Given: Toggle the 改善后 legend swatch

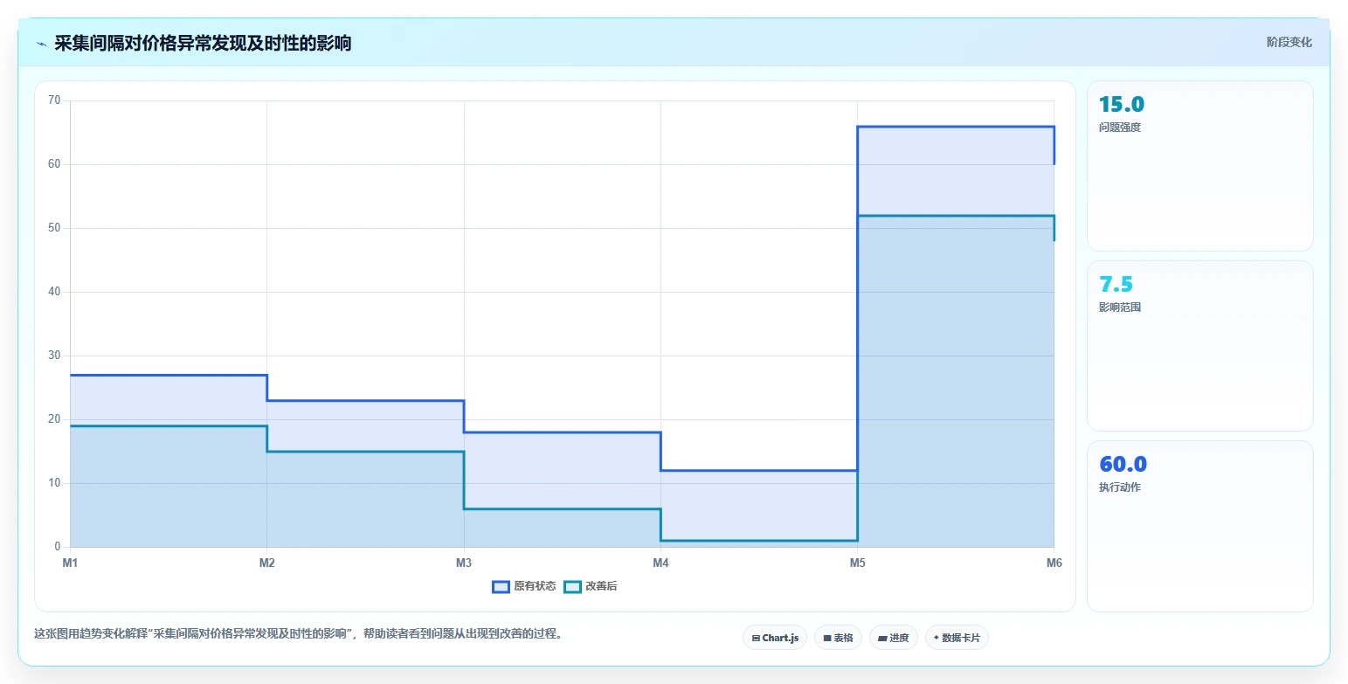Looking at the screenshot, I should click(x=572, y=587).
